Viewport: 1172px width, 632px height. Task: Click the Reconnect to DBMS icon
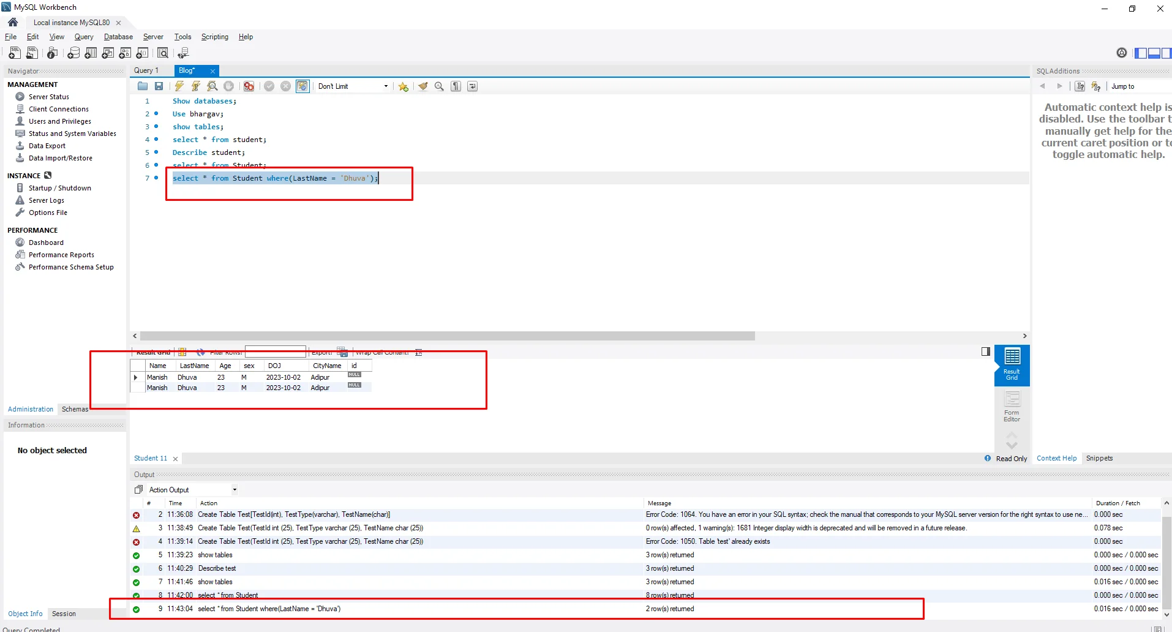tap(183, 53)
